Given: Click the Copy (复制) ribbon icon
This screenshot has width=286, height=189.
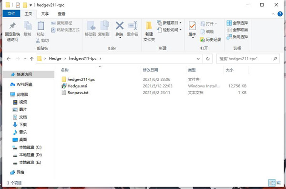Looking at the screenshot, I should point(27,26).
